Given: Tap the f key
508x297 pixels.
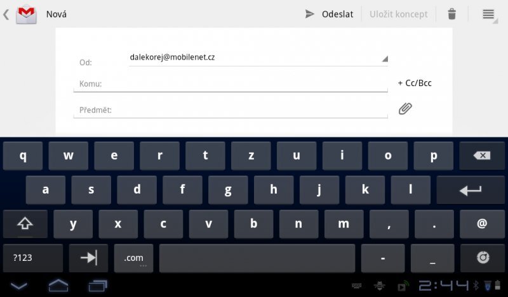Looking at the screenshot, I should [x=183, y=190].
